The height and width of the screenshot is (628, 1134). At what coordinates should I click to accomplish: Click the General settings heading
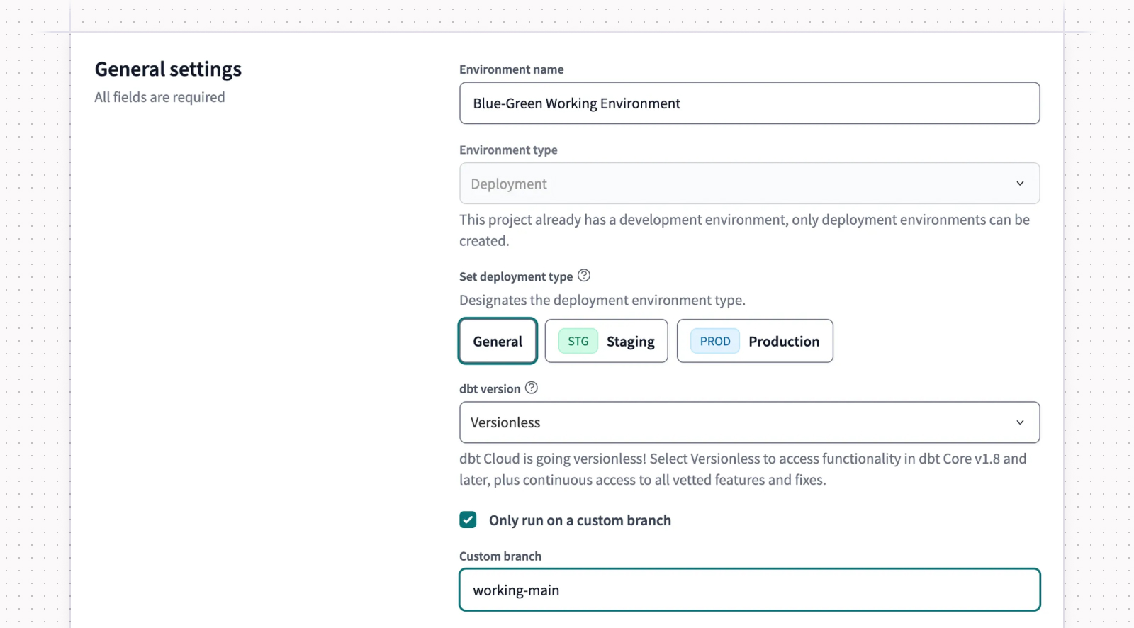pyautogui.click(x=168, y=69)
